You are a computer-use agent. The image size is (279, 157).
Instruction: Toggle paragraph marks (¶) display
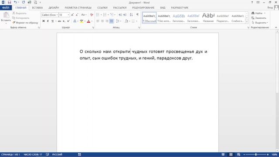[x=137, y=15]
